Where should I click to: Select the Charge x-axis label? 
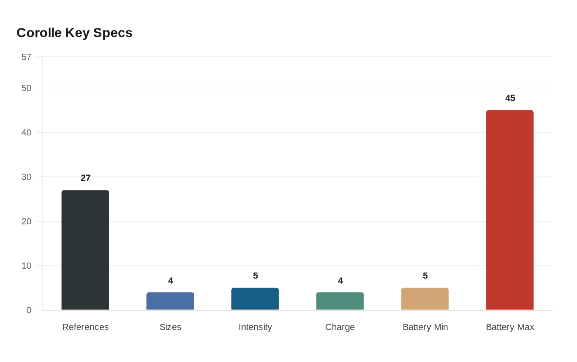pyautogui.click(x=340, y=327)
